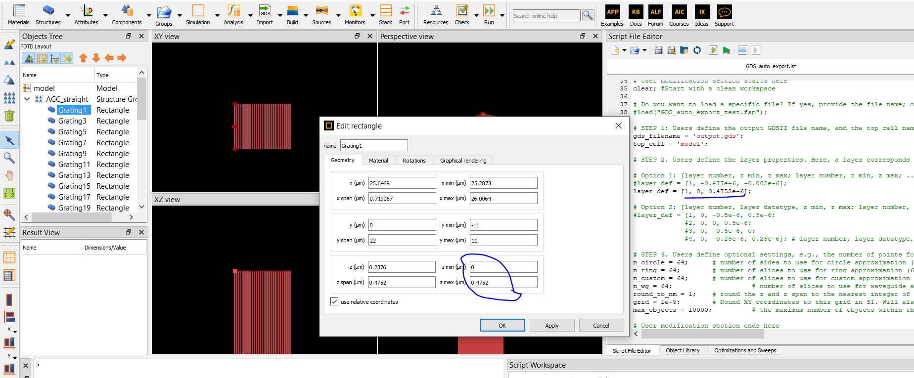
Task: Click the GDS Import icon
Action: 265,11
